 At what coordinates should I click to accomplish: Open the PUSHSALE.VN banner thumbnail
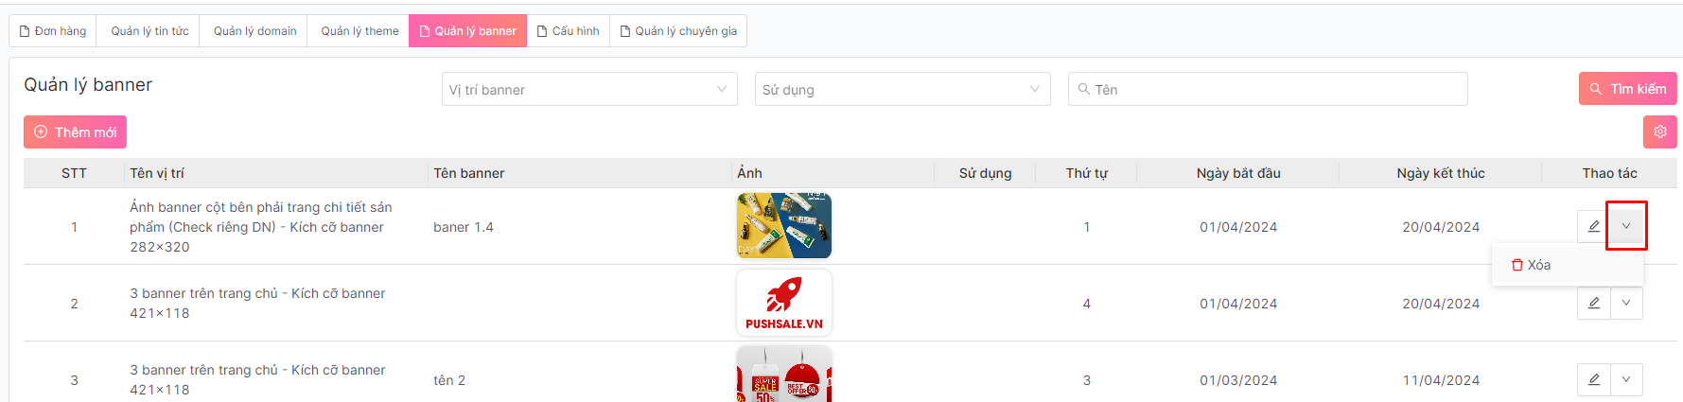pyautogui.click(x=783, y=303)
